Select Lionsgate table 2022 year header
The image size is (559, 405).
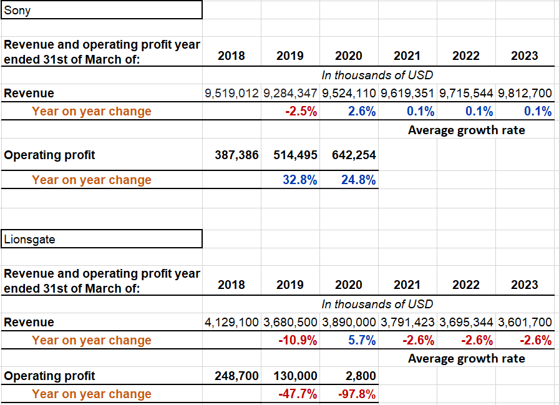pos(466,285)
